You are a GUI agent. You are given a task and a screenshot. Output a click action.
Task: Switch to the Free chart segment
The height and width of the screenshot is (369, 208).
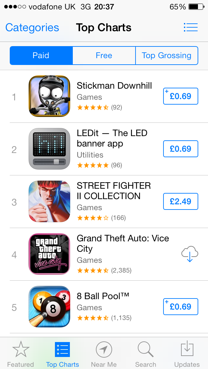(x=104, y=56)
